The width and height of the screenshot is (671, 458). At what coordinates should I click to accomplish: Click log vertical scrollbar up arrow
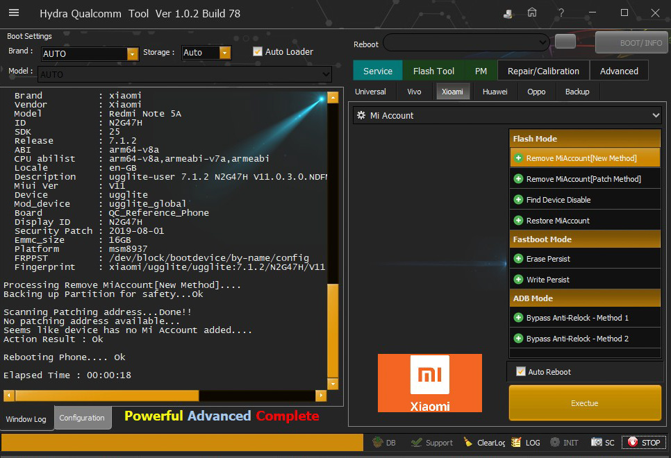click(x=333, y=98)
